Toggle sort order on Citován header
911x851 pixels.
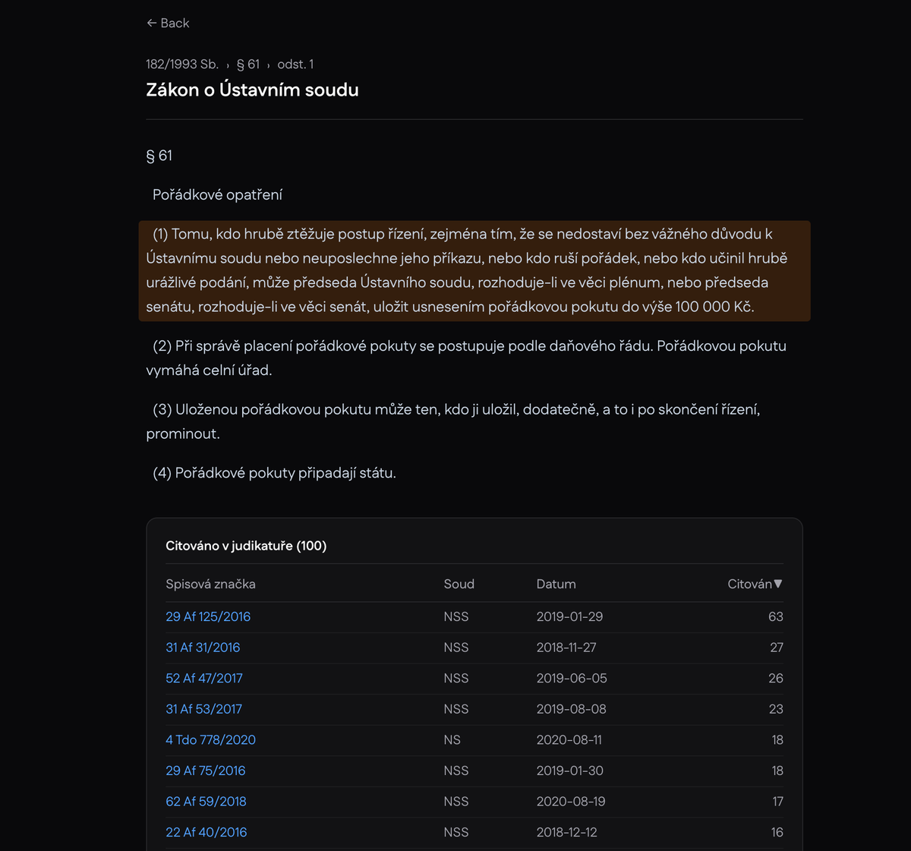point(754,584)
